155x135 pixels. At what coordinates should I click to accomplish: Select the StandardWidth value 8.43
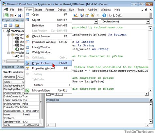point(31,122)
